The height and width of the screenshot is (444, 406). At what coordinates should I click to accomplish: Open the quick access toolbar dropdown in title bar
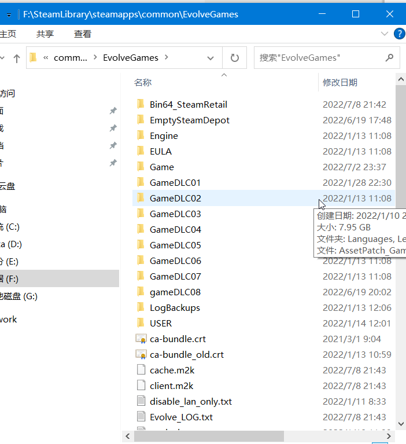(9, 15)
